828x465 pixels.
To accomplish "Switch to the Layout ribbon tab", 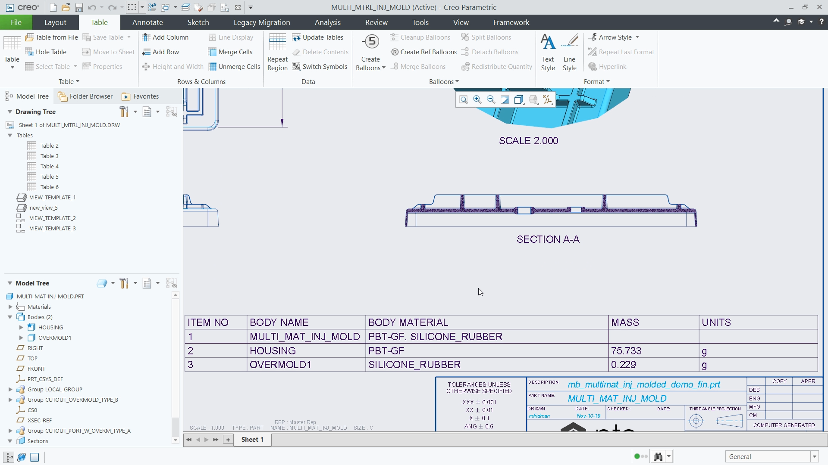I will 55,22.
